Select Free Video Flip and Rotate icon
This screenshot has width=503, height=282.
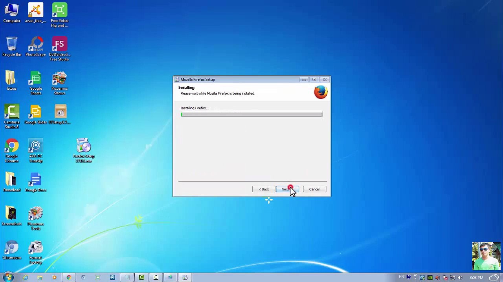(x=59, y=16)
